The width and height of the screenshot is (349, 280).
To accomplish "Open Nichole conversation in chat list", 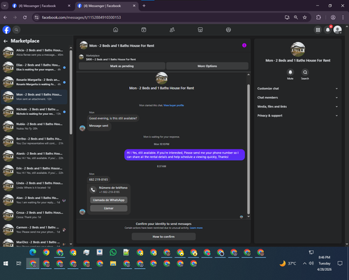I will coord(34,112).
